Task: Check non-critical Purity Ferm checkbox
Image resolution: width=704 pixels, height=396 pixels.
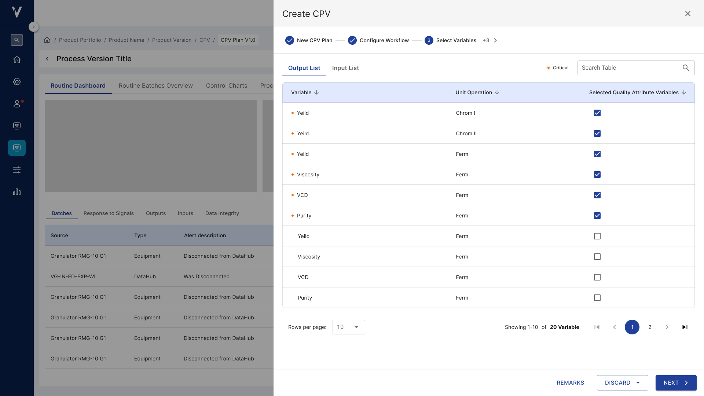Action: pos(597,298)
